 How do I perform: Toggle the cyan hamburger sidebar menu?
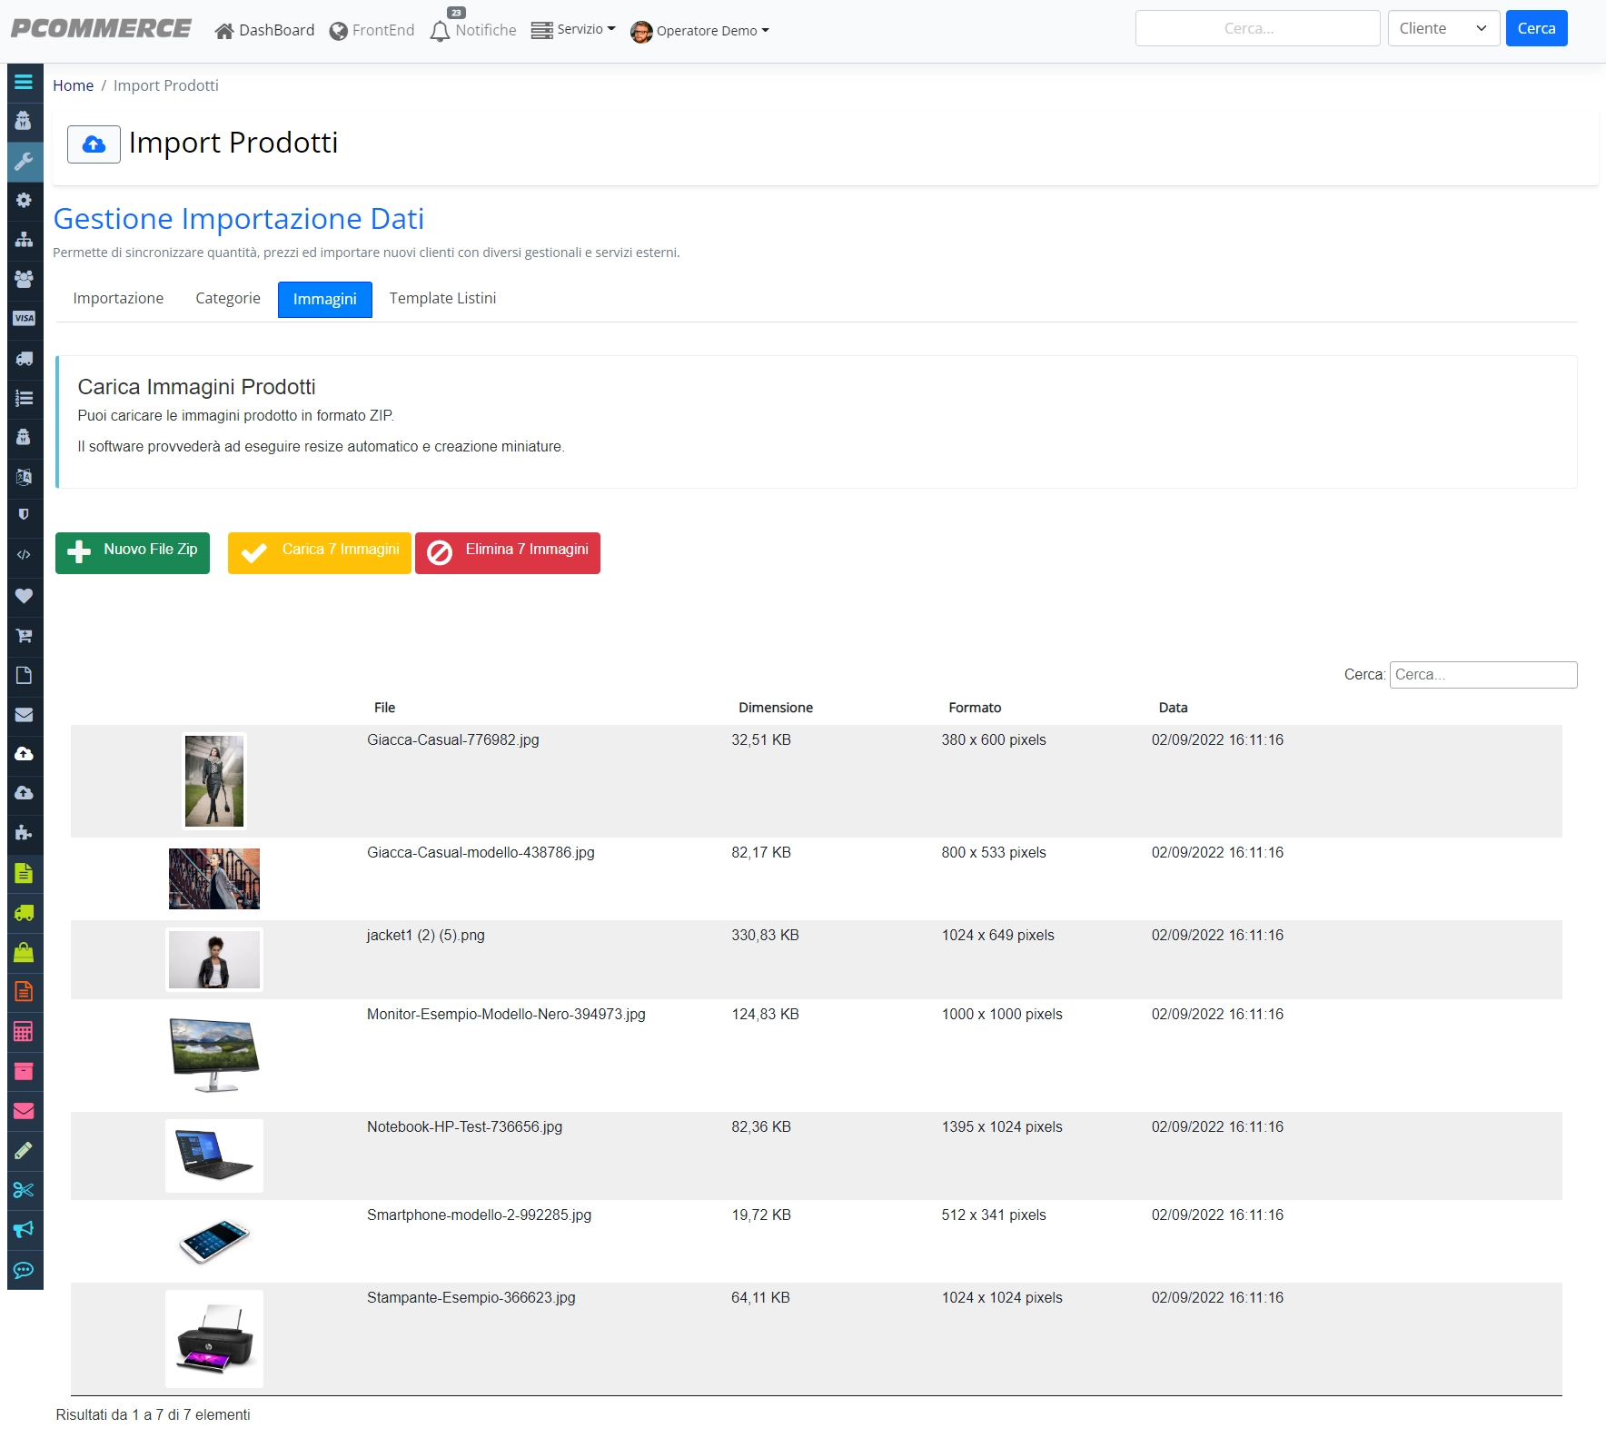click(24, 82)
